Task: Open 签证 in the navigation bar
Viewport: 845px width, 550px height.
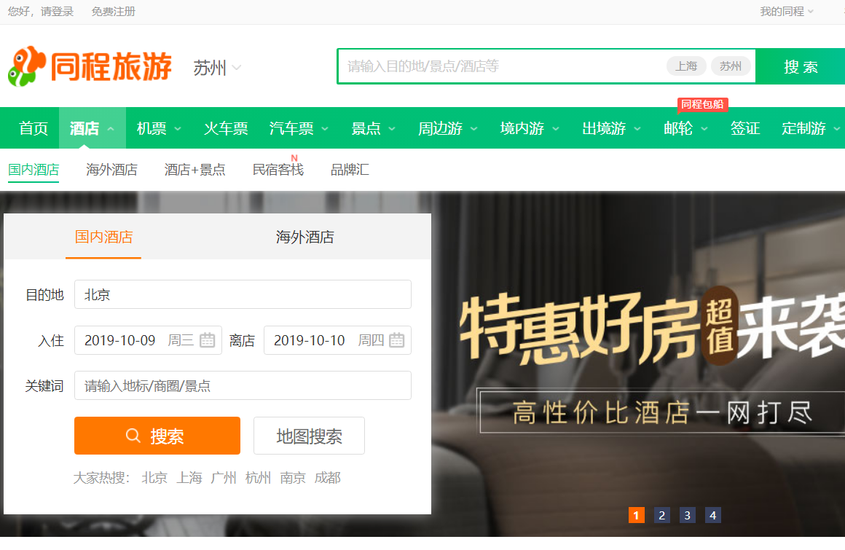Action: [x=745, y=128]
